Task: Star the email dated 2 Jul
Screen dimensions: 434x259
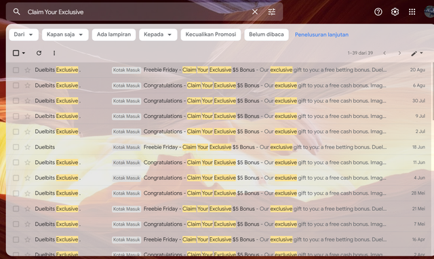Action: tap(27, 132)
